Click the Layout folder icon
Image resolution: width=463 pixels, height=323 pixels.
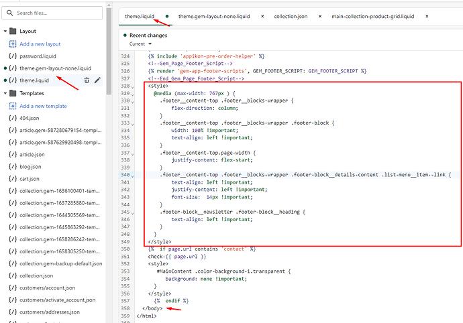[13, 31]
